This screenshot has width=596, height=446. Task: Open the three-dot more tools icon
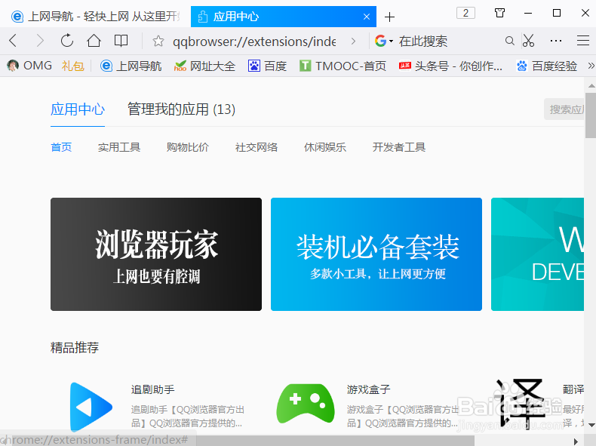[x=556, y=40]
